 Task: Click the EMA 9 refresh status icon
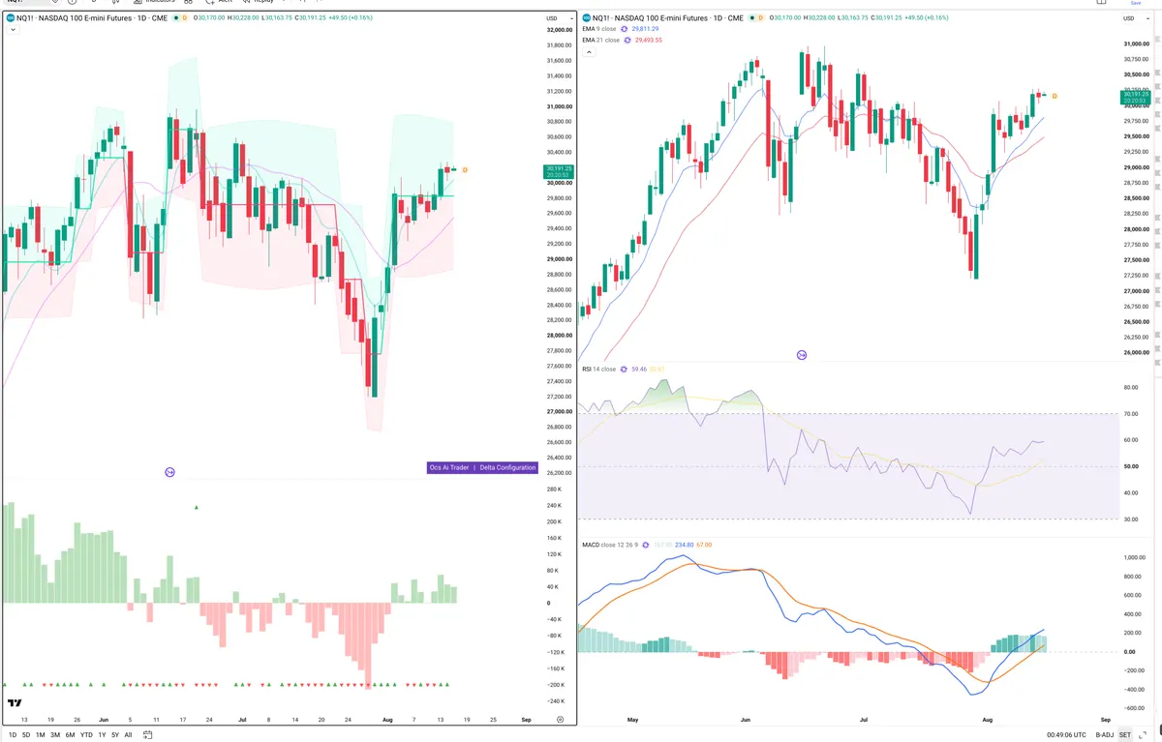point(626,29)
